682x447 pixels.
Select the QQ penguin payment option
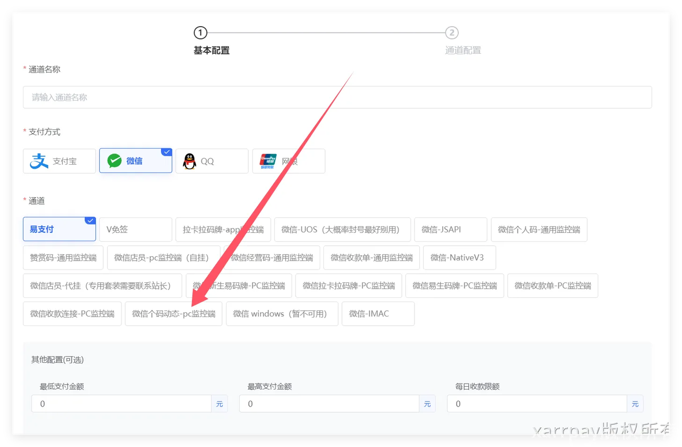click(212, 161)
